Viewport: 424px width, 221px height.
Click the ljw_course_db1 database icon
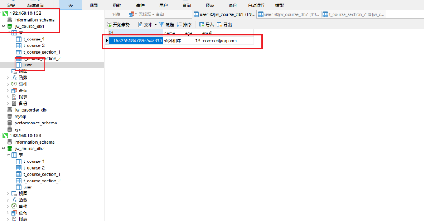[x=10, y=26]
